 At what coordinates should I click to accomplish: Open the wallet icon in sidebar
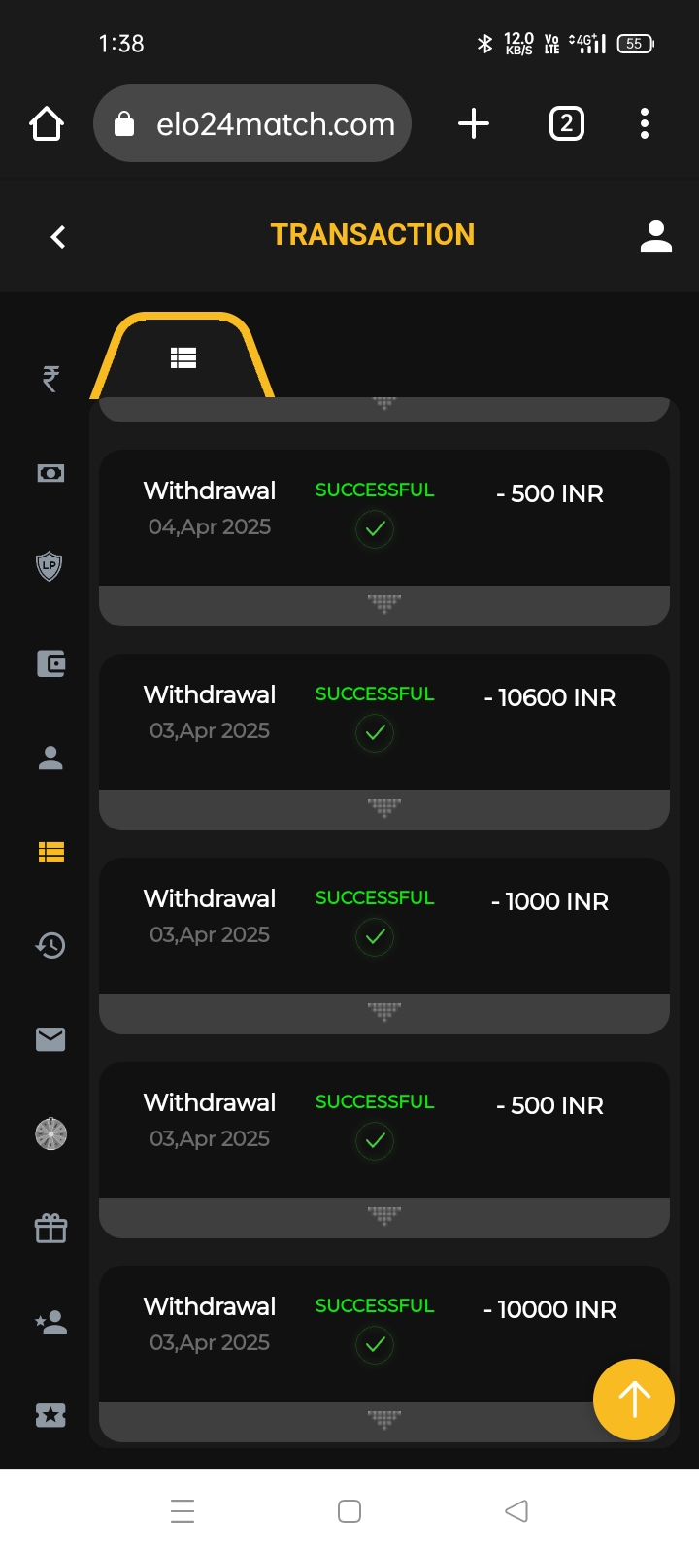50,663
